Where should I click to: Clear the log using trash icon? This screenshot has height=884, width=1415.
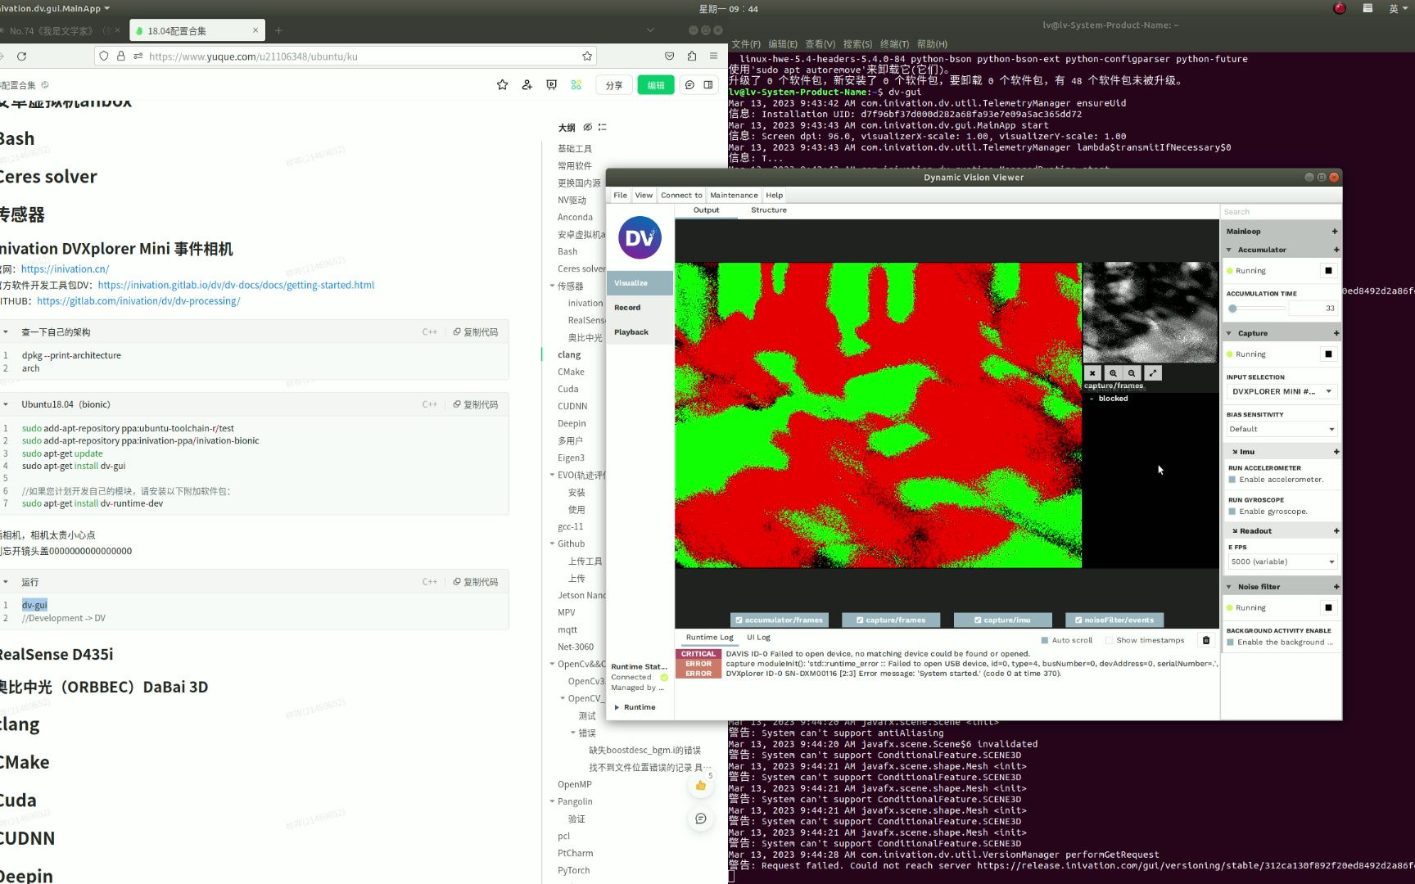[1205, 640]
